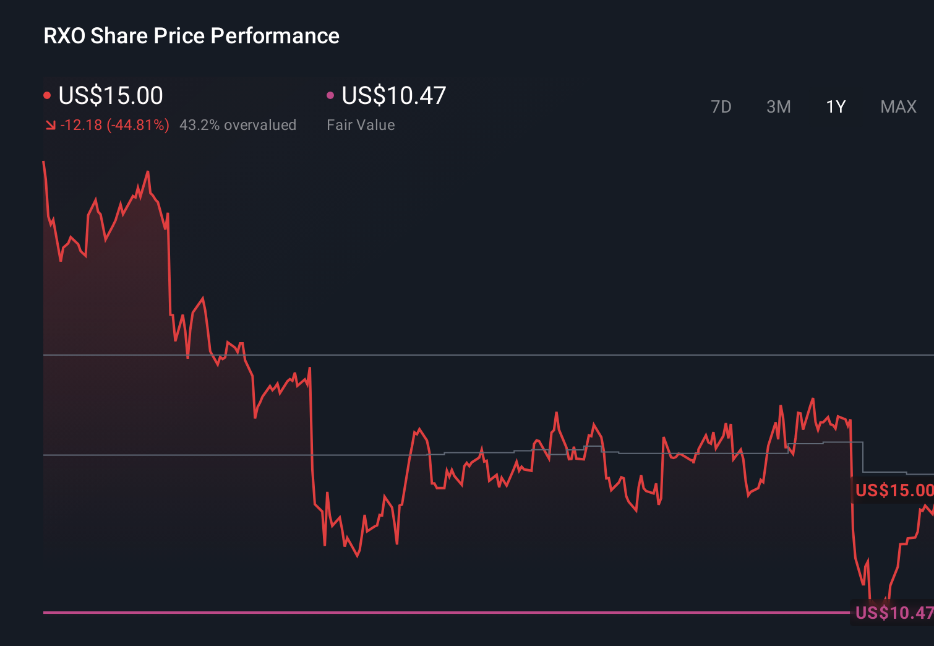The image size is (934, 646).
Task: Toggle the 1Y time range view
Action: (x=835, y=106)
